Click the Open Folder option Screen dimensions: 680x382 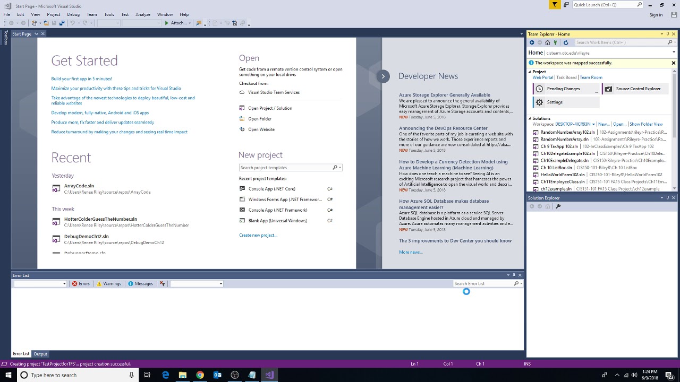click(x=260, y=119)
